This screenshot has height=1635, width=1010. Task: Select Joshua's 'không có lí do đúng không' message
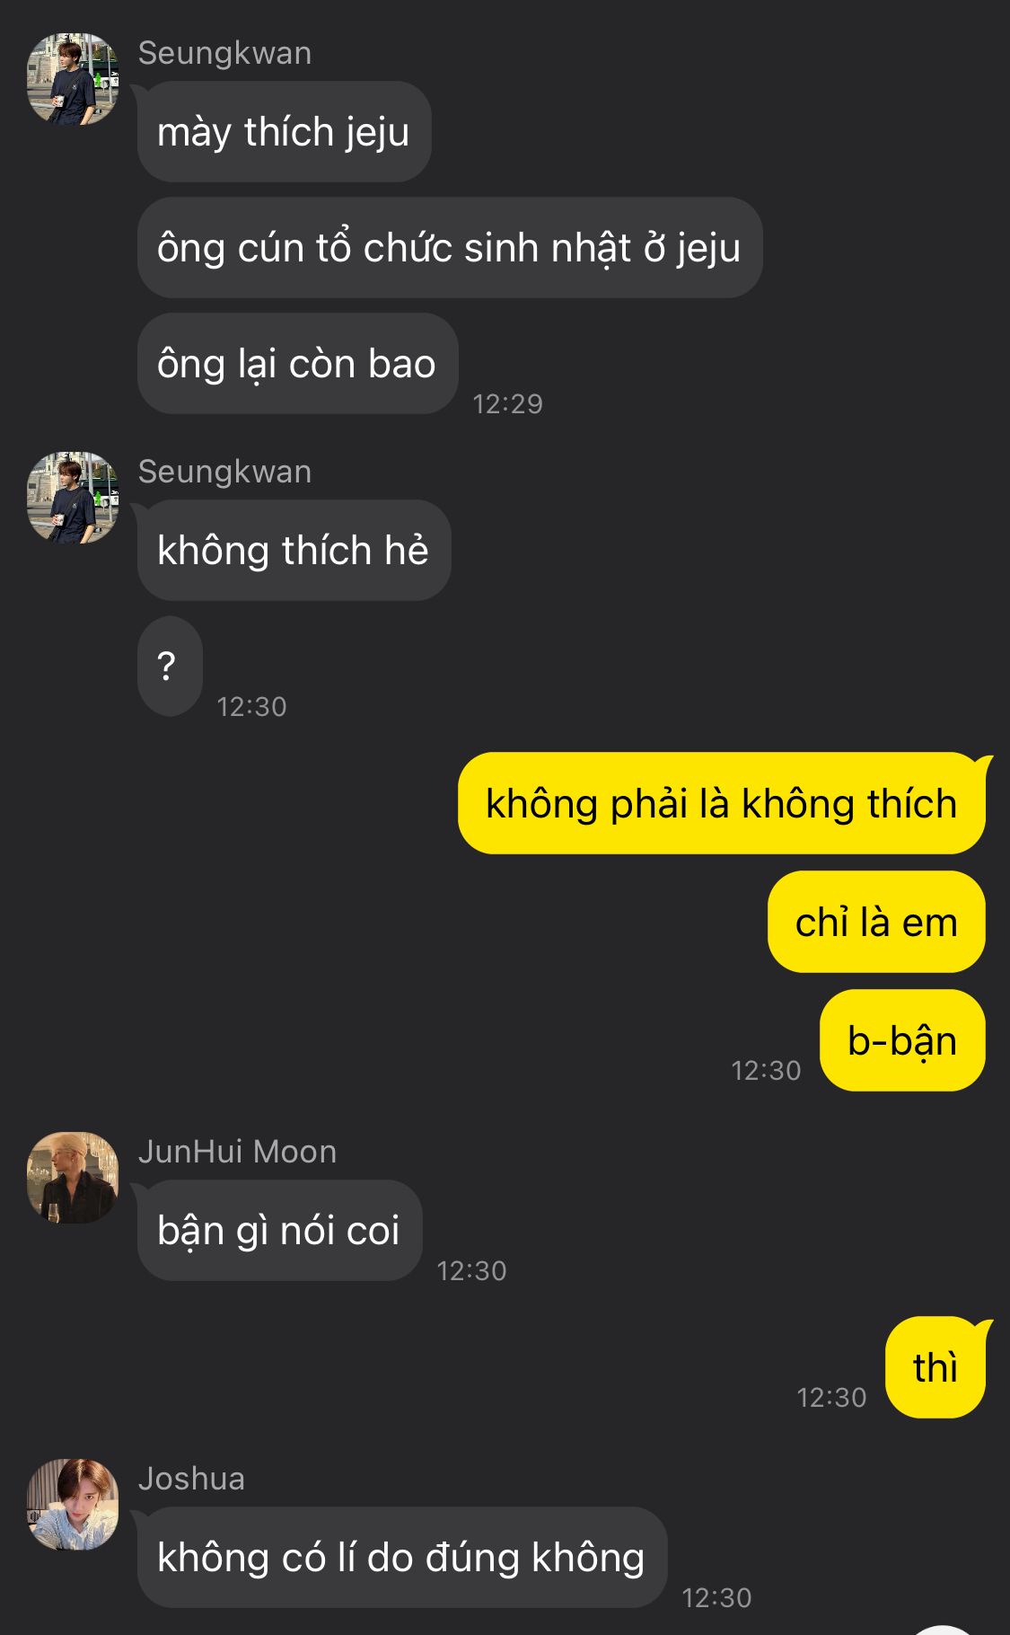coord(401,1558)
